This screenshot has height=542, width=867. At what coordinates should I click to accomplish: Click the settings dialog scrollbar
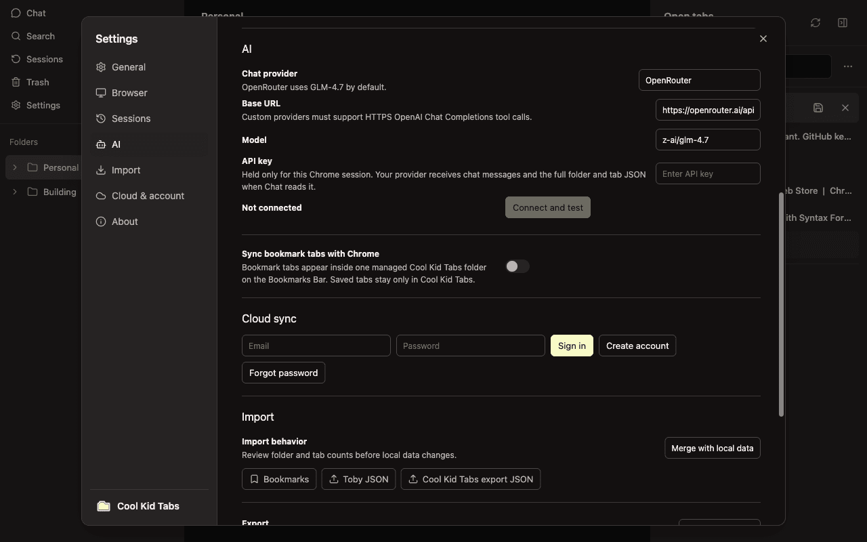point(781,305)
